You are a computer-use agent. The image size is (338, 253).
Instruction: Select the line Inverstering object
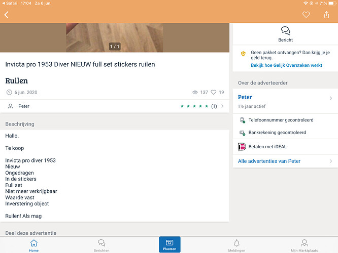(27, 203)
